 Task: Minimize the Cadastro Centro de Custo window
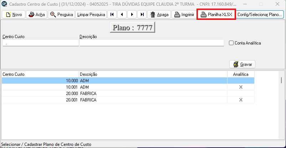[245, 4]
